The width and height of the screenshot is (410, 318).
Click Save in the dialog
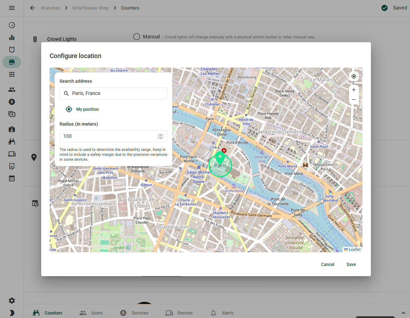pos(351,265)
